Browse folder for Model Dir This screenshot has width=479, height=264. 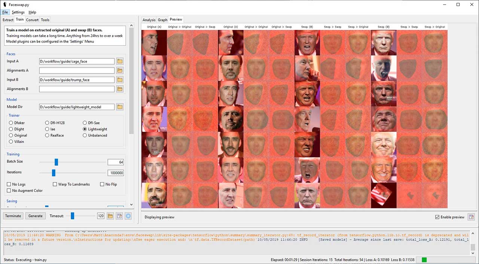click(x=120, y=107)
